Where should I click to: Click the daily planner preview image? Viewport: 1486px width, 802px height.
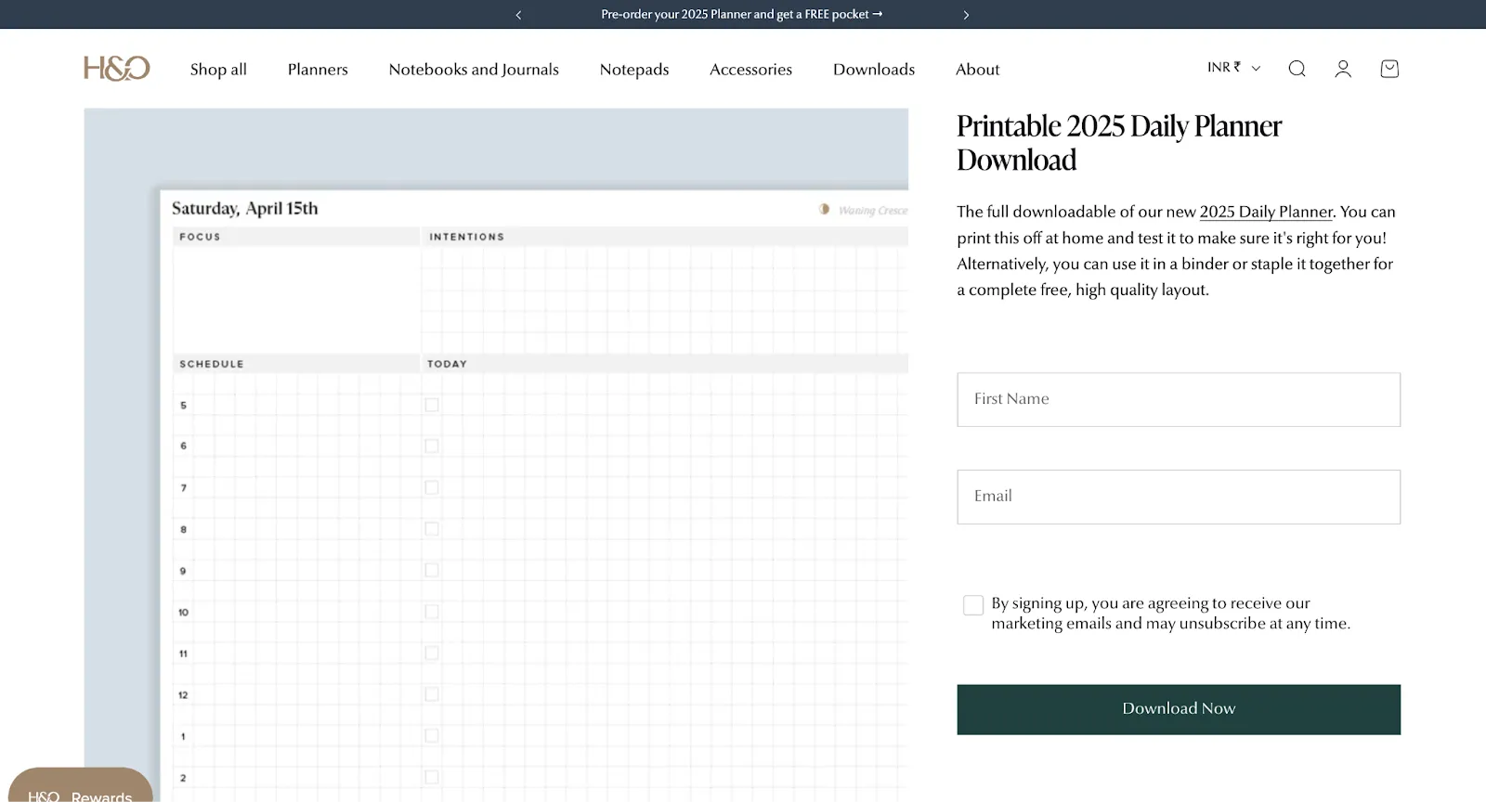[496, 455]
